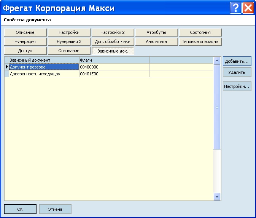Switch to the Описание tab
The height and width of the screenshot is (218, 256).
pyautogui.click(x=25, y=32)
